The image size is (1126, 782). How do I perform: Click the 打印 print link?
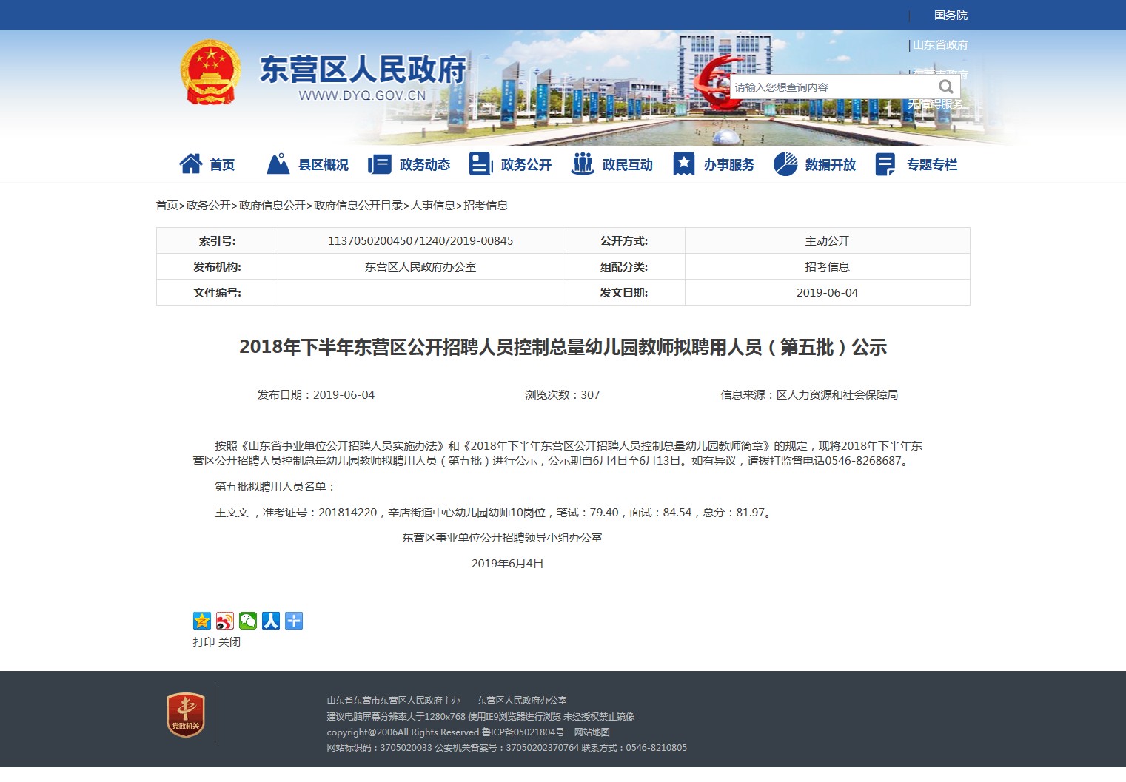click(x=204, y=641)
